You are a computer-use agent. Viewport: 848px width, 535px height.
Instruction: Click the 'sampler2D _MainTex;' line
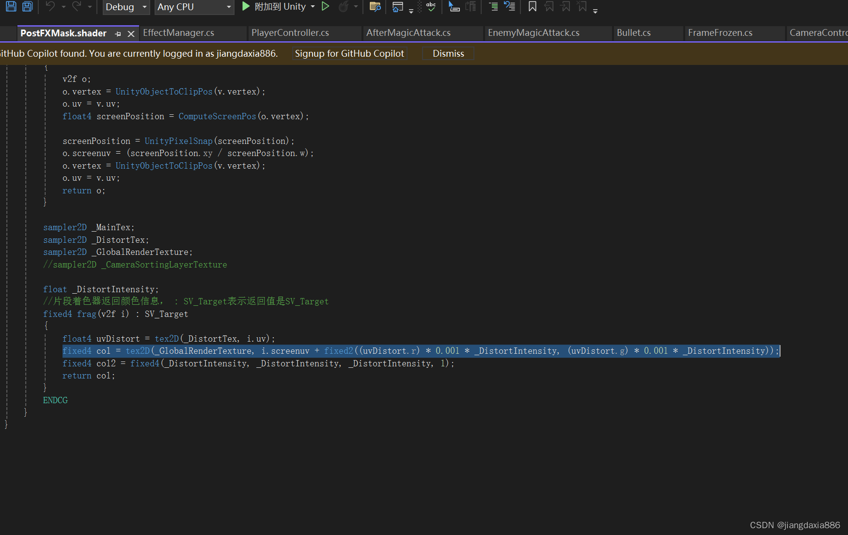(x=89, y=227)
